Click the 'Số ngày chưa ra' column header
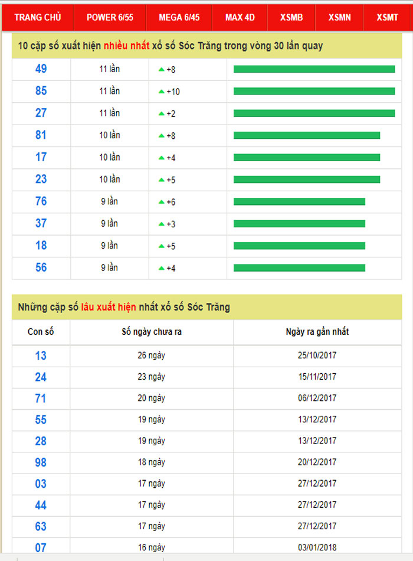Screen dimensions: 413x561 (x=152, y=332)
